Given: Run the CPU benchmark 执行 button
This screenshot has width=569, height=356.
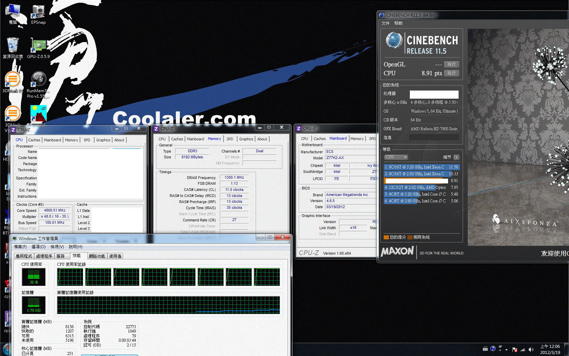Looking at the screenshot, I should 451,73.
